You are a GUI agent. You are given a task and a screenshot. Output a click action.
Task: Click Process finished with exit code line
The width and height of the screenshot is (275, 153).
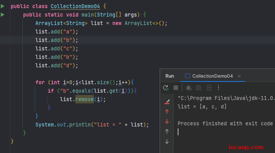225,123
